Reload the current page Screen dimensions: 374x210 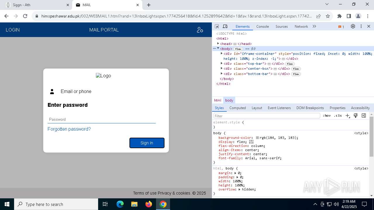point(25,16)
